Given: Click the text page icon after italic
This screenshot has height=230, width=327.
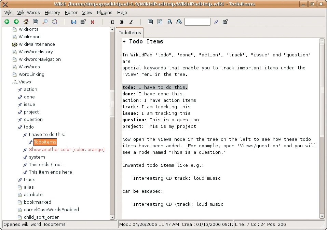Looking at the screenshot, I should (150, 22).
